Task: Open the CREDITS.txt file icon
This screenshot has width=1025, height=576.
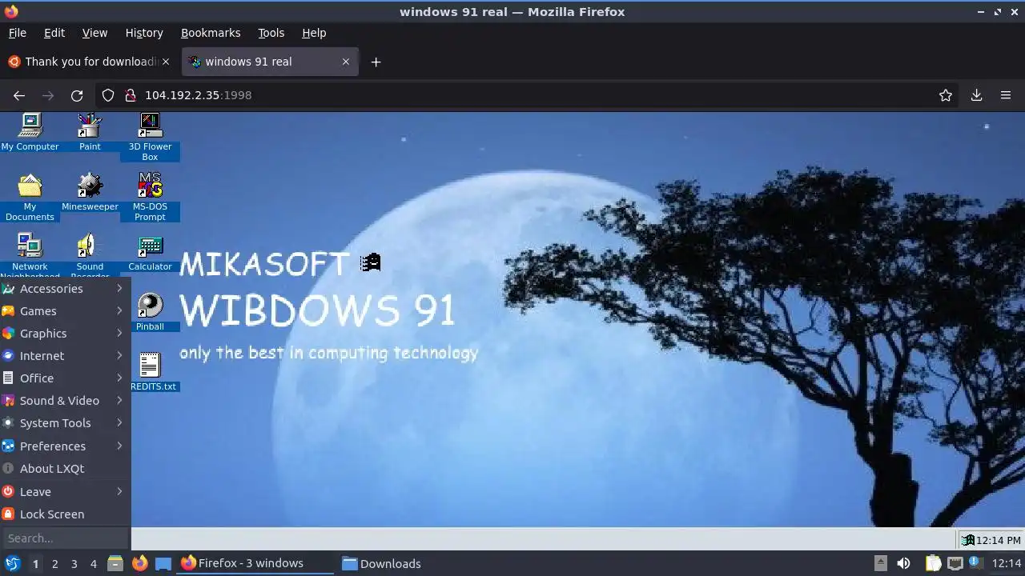Action: coord(152,372)
